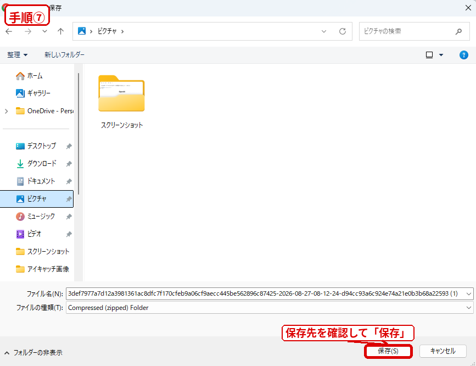Change the view layout icon
476x366 pixels.
pyautogui.click(x=429, y=55)
